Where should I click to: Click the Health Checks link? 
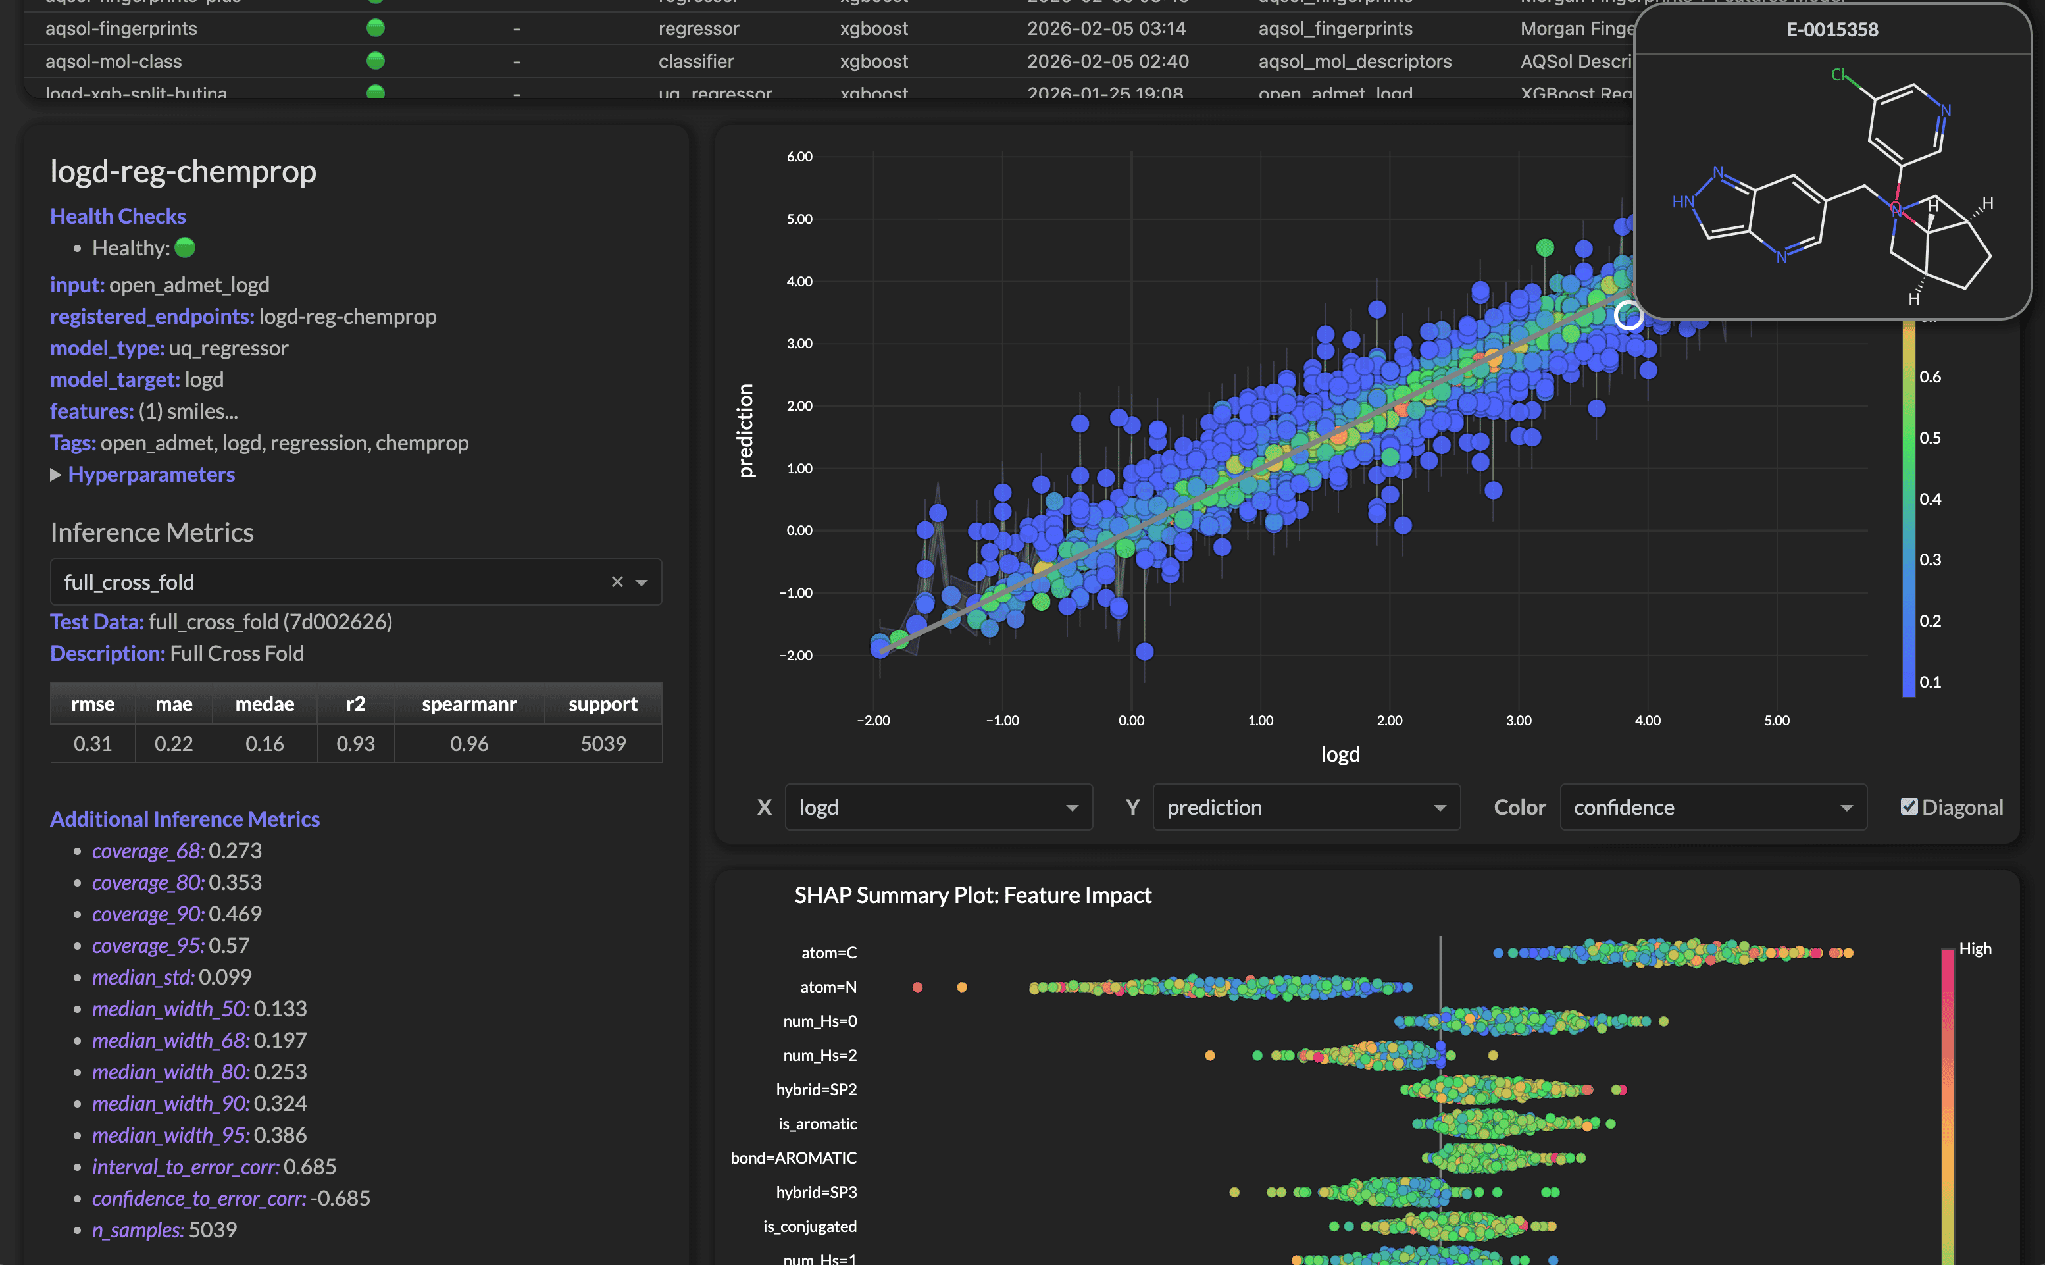tap(118, 216)
